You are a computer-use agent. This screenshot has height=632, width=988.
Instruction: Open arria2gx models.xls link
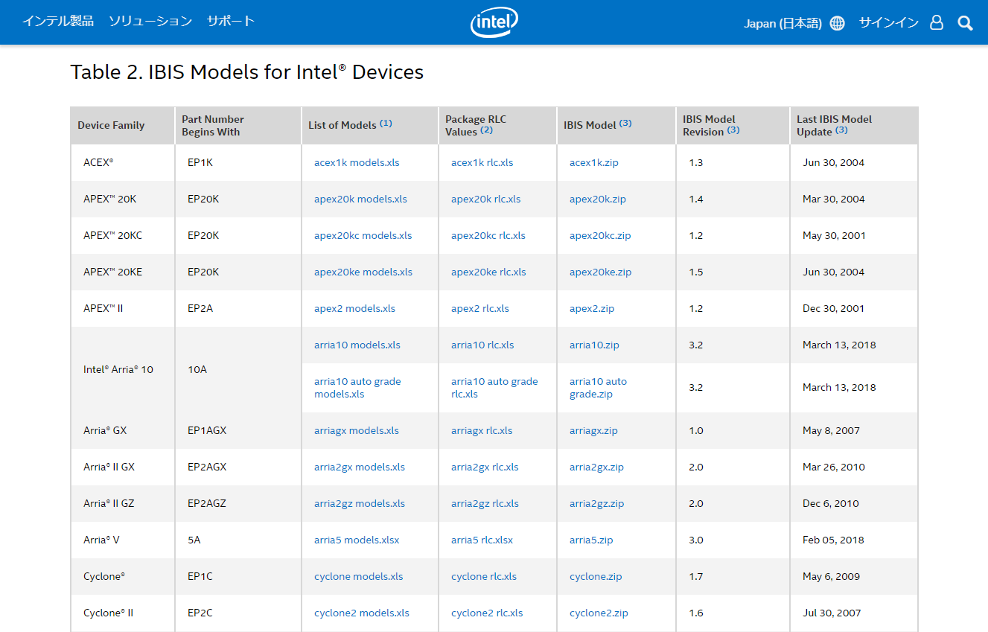[x=360, y=467]
